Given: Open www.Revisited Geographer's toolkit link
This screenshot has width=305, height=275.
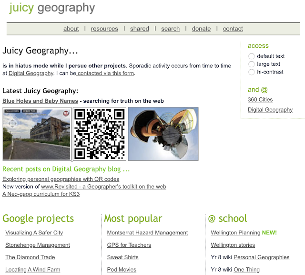Looking at the screenshot, I should (x=104, y=187).
